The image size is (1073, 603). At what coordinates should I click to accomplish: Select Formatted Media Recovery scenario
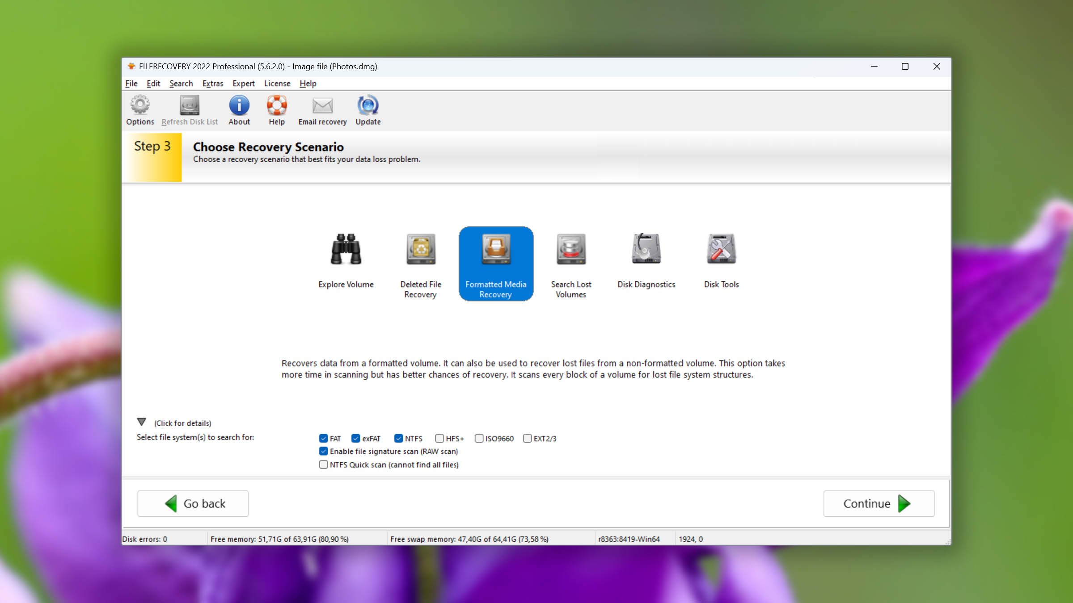[496, 264]
